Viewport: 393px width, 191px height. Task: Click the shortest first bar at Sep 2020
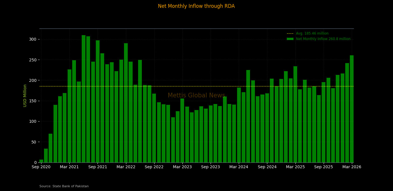click(x=41, y=161)
